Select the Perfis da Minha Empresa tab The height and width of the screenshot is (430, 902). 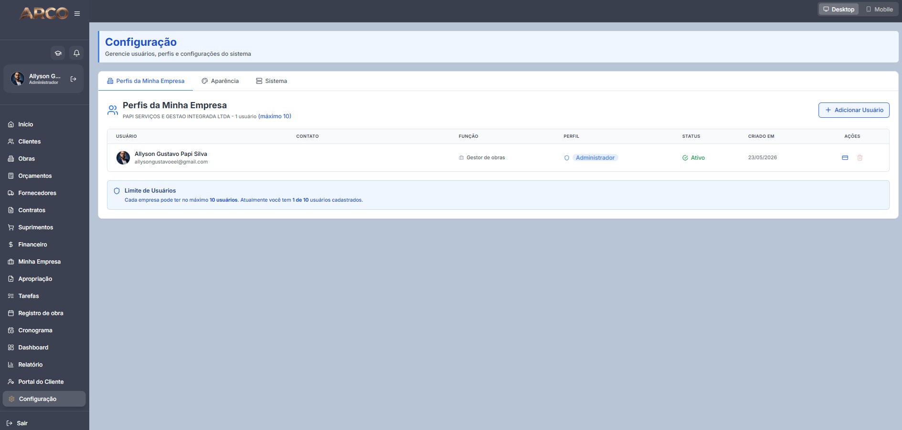(146, 81)
